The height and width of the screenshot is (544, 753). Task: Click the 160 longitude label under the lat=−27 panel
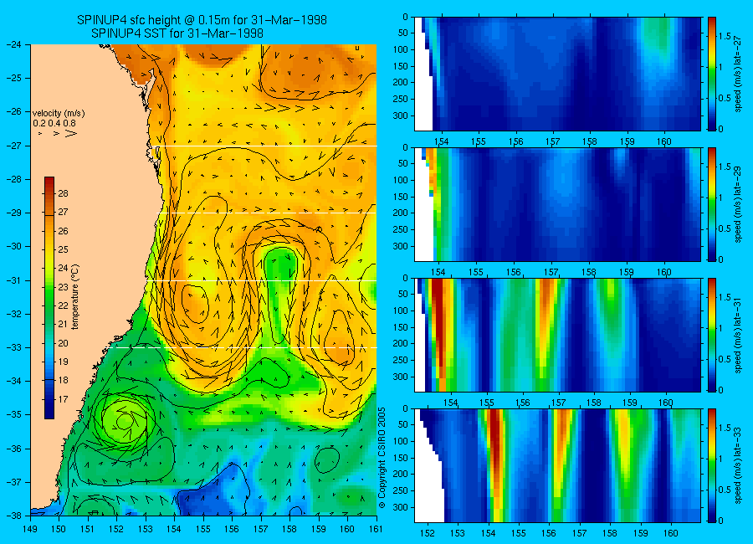(664, 141)
